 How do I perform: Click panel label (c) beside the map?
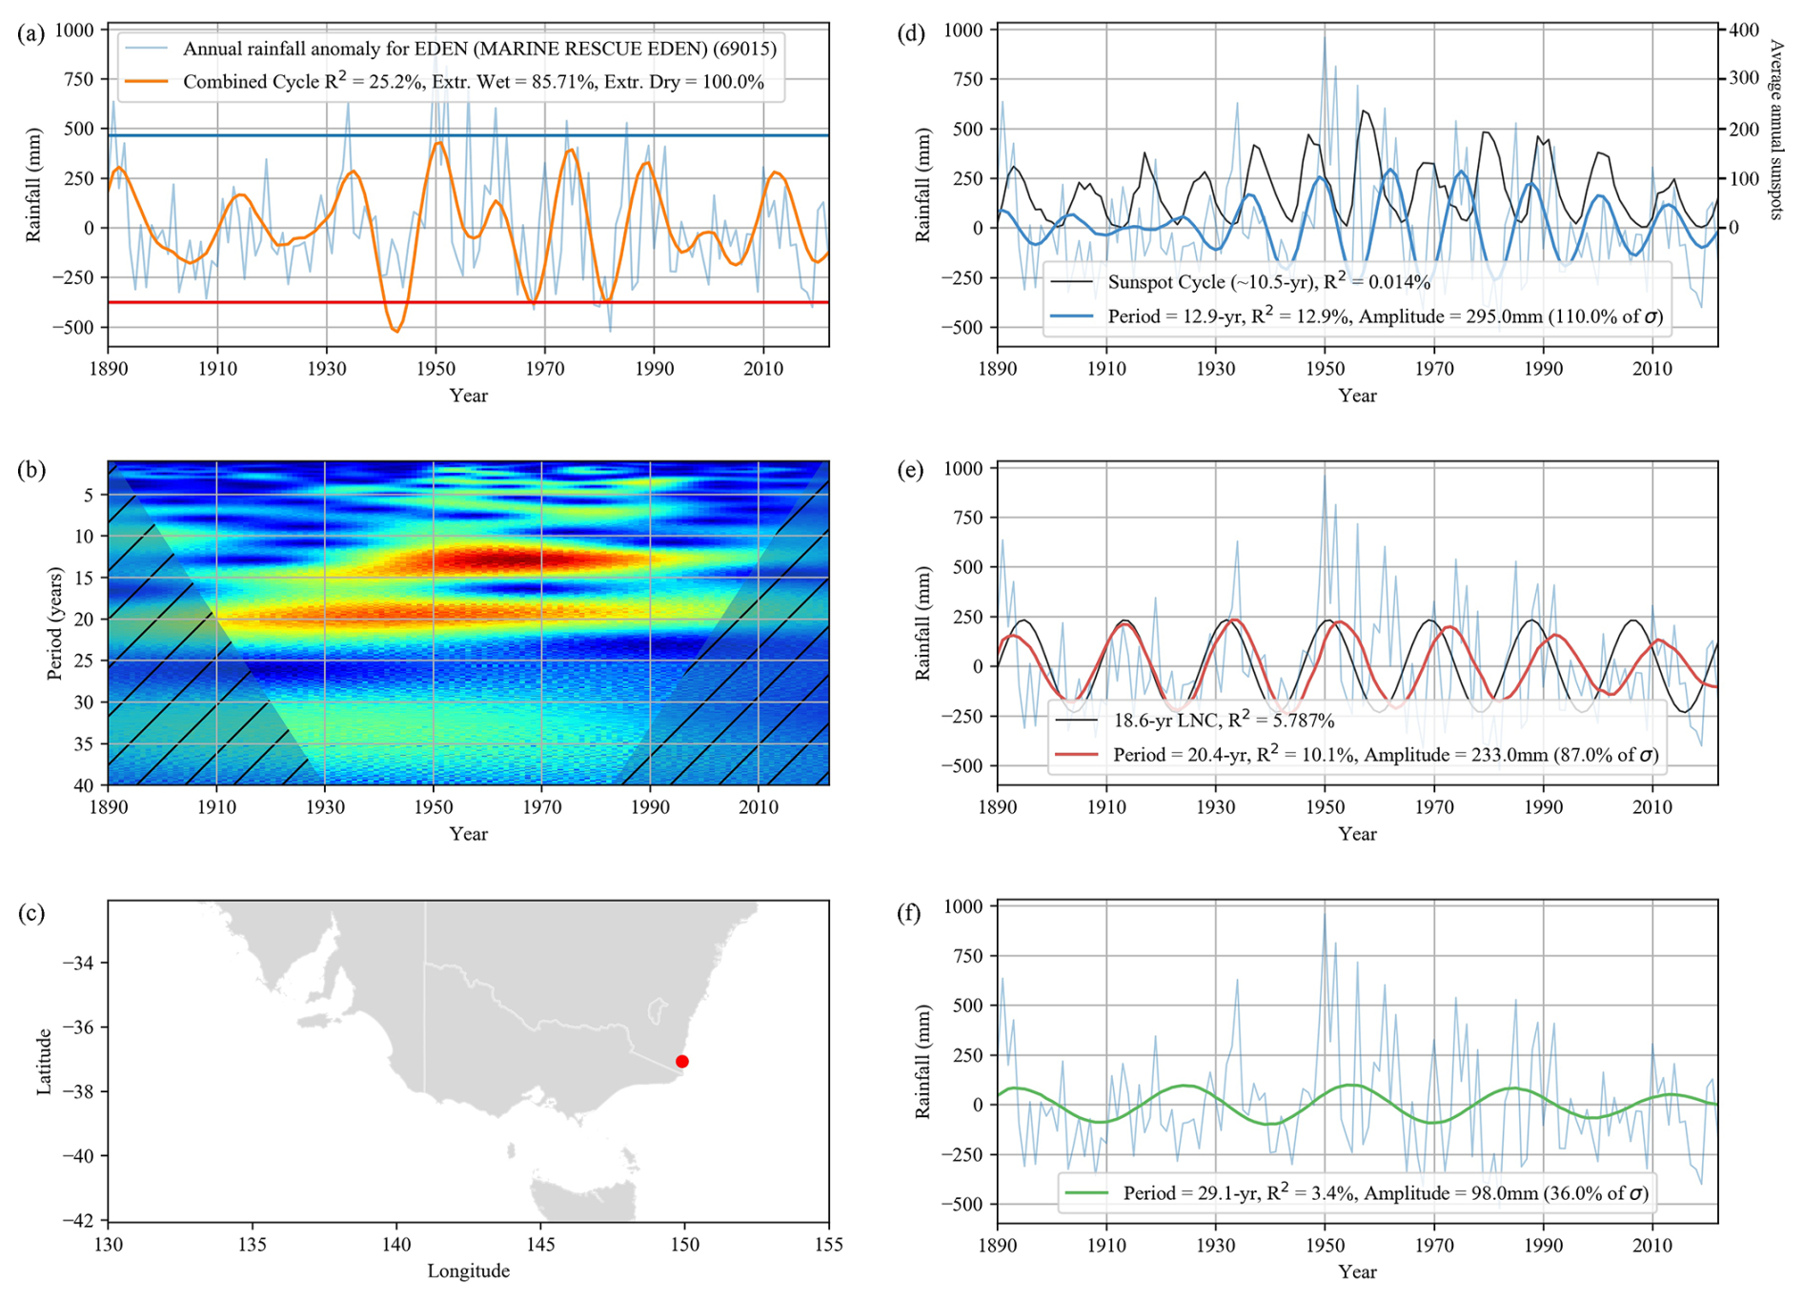coord(30,912)
